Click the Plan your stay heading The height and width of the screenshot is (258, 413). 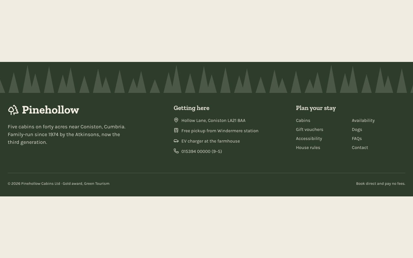click(x=316, y=108)
